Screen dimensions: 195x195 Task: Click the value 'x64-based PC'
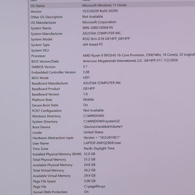[x=93, y=45]
